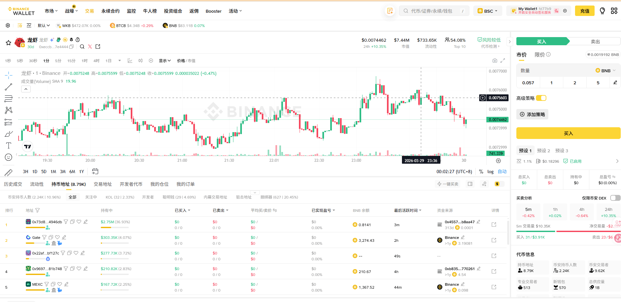
Task: Click the lightbulb icon in top bar
Action: point(602,11)
